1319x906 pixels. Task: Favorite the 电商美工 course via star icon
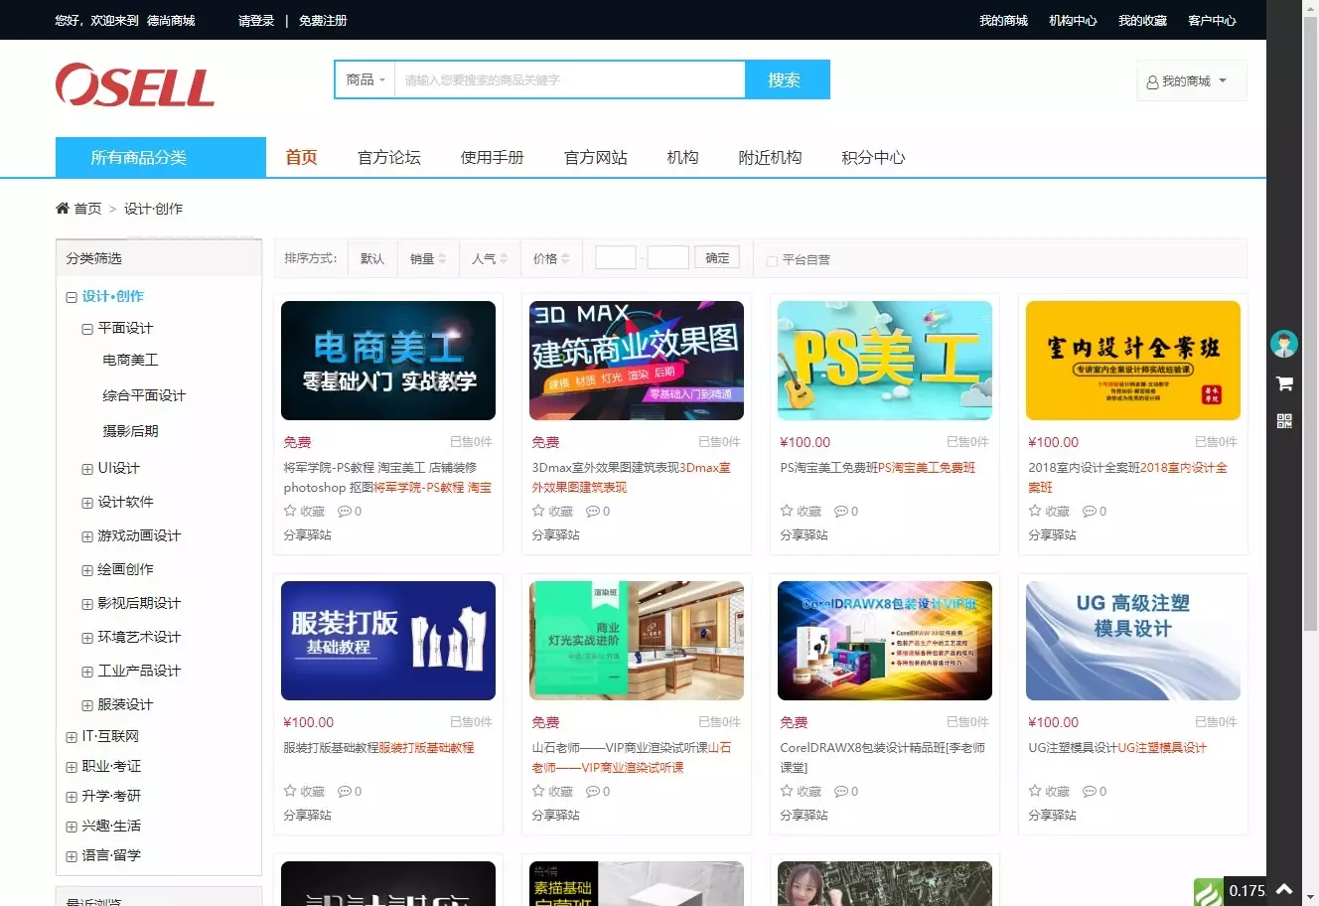click(290, 511)
